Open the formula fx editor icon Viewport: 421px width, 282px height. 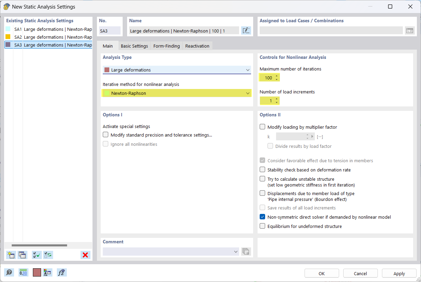pyautogui.click(x=62, y=272)
